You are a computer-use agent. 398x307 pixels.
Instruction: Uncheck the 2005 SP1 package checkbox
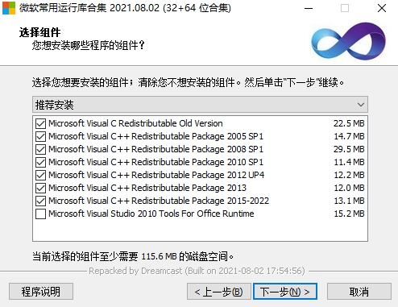[x=40, y=136]
